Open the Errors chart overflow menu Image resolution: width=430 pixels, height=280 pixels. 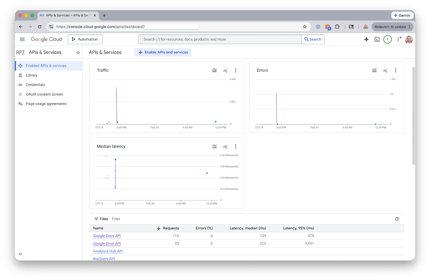click(395, 70)
